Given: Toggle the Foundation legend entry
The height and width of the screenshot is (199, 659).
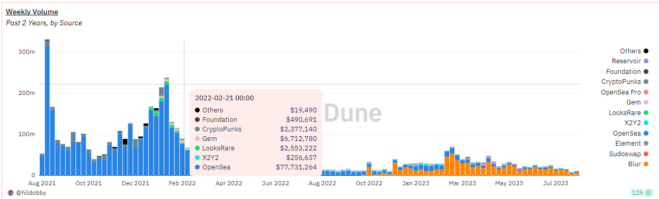Looking at the screenshot, I should click(x=627, y=71).
